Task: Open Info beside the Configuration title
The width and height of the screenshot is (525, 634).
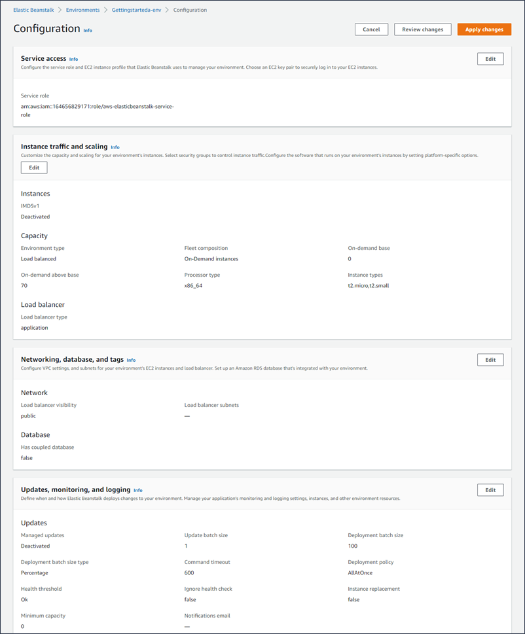Action: (88, 31)
